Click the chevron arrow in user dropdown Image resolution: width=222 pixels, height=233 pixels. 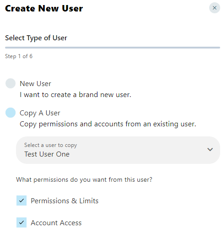210,149
